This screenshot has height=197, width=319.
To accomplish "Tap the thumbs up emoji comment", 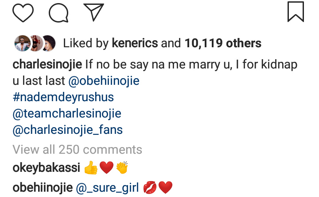I will pos(90,168).
